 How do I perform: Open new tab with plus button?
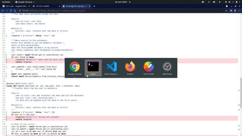[94, 6]
